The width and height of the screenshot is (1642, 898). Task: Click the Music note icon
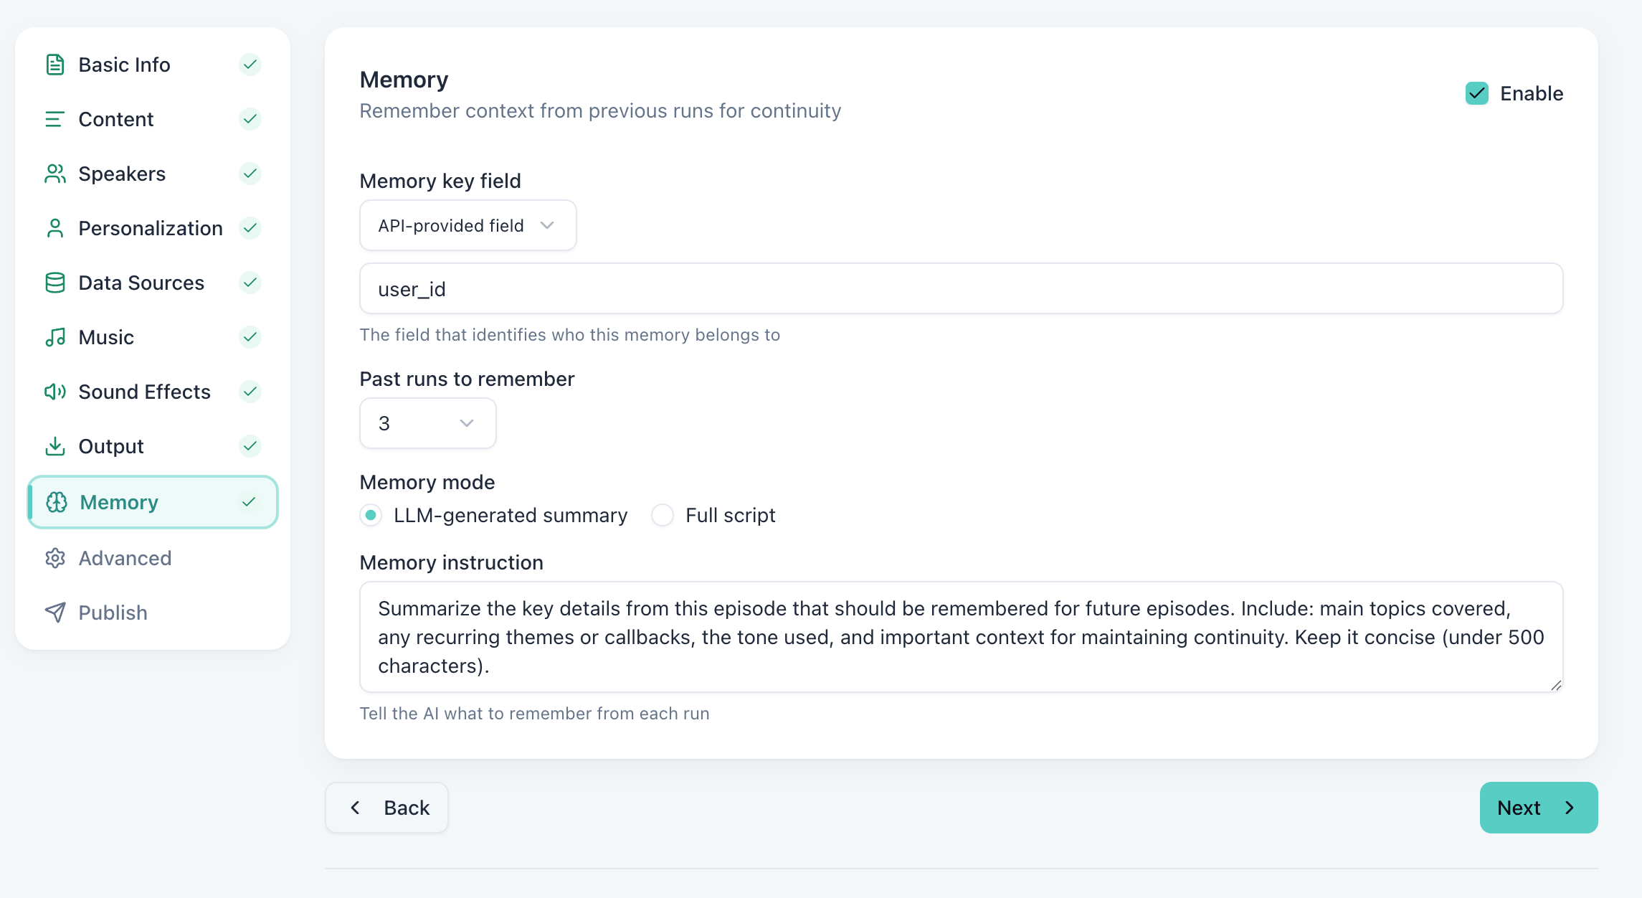[54, 336]
